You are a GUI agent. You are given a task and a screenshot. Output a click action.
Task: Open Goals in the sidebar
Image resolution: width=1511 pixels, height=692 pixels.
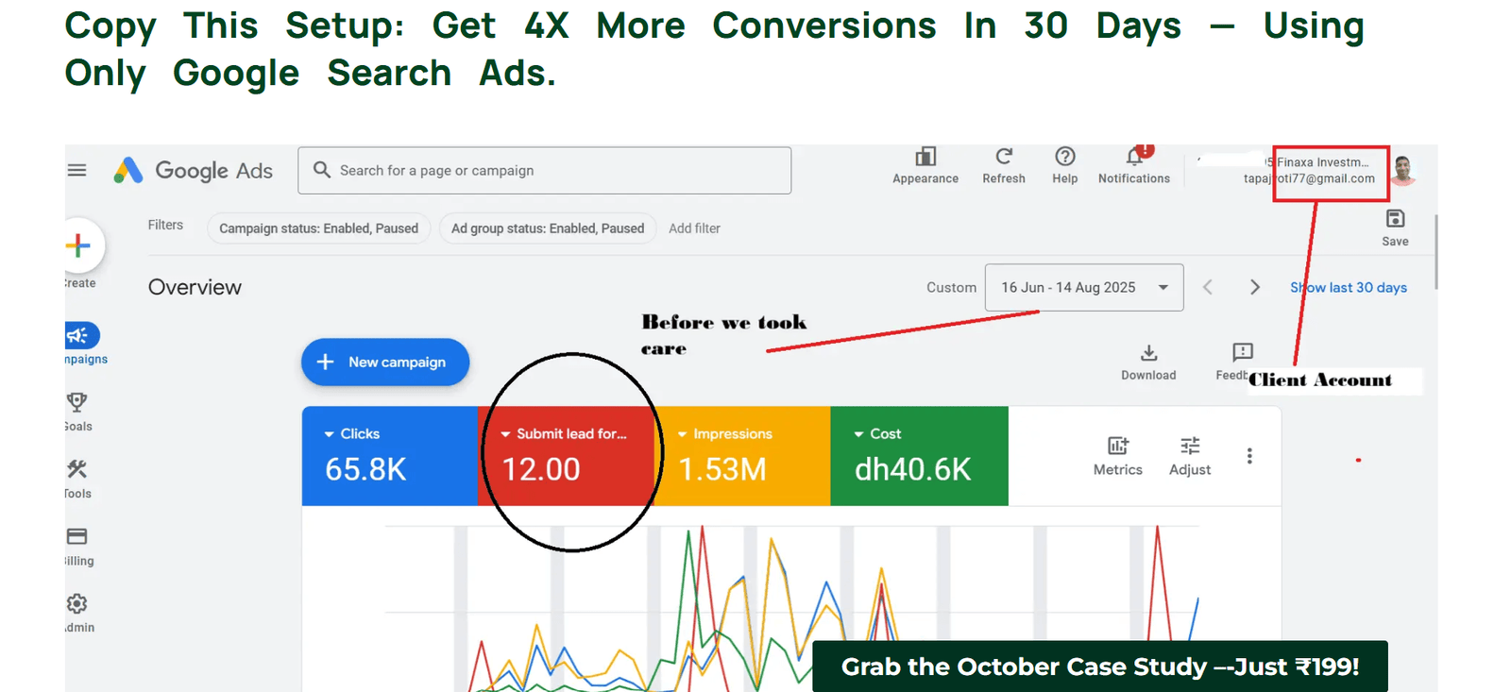pos(77,412)
